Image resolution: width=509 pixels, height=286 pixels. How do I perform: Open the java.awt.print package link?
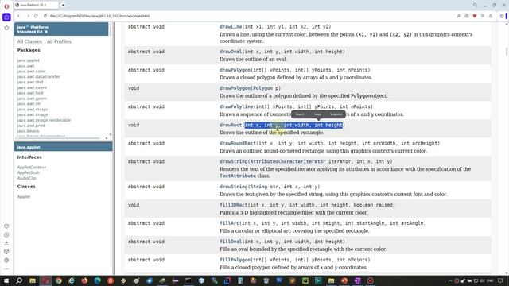point(31,126)
